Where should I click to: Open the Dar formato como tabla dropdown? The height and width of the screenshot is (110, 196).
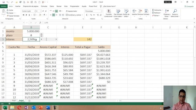click(x=118, y=13)
